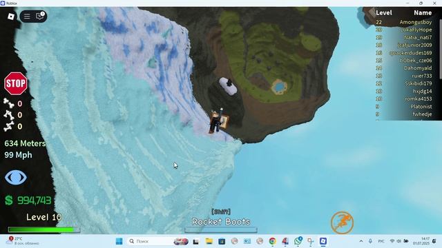
Task: Open the Windows Start menu
Action: pos(119,241)
